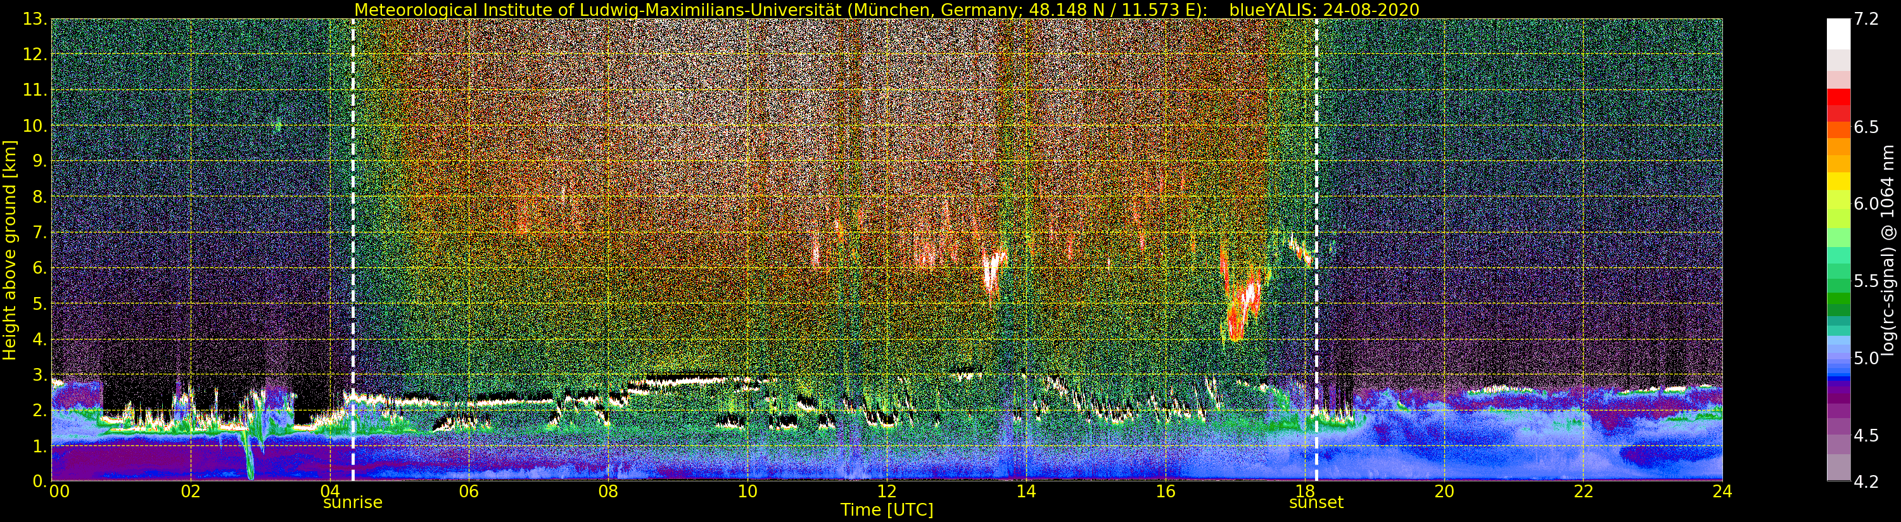Click the height axis tick '1.'
Image resolution: width=1901 pixels, height=522 pixels.
click(x=41, y=446)
